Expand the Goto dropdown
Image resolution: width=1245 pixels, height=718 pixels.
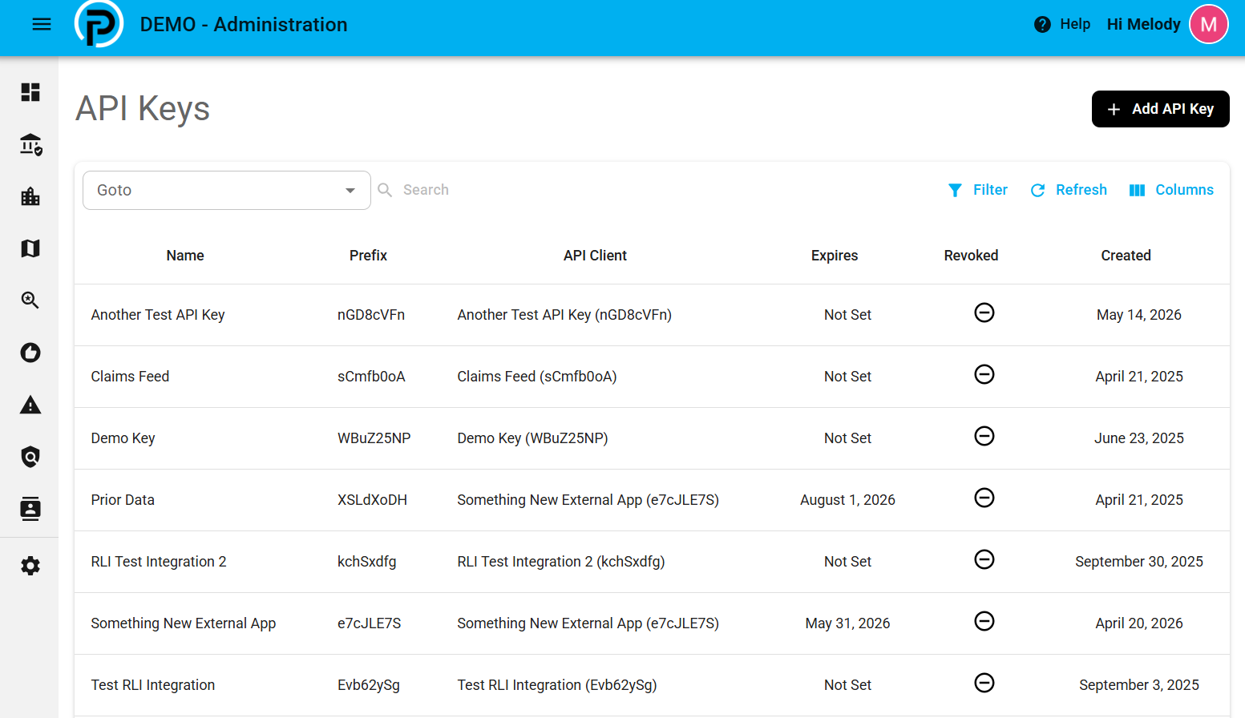(227, 190)
